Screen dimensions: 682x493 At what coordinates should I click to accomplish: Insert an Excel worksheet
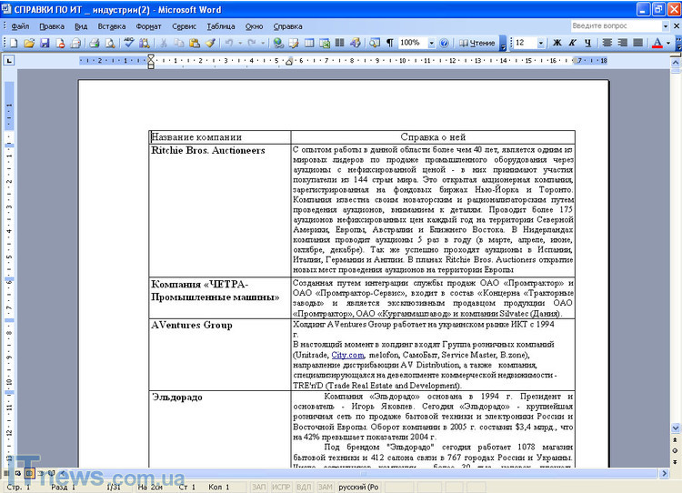[325, 43]
